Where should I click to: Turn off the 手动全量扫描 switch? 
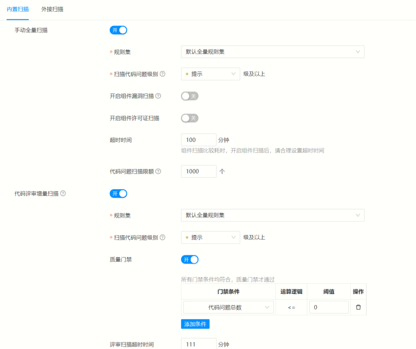tap(118, 30)
